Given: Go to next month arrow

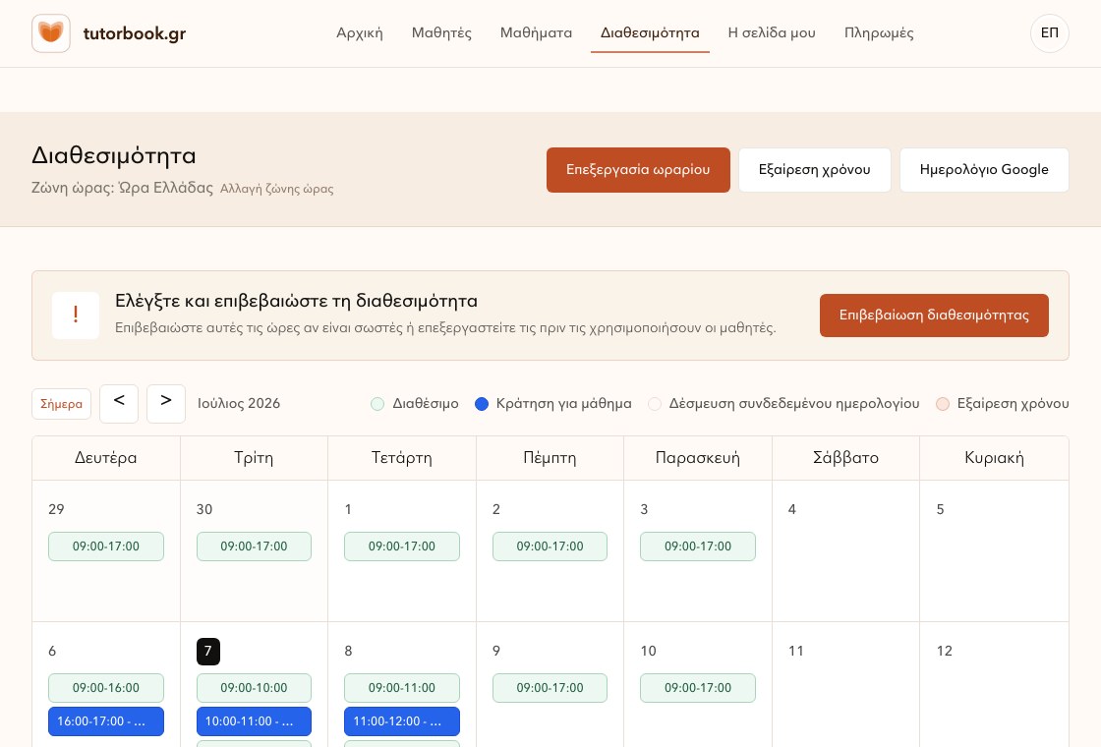Looking at the screenshot, I should click(x=166, y=404).
